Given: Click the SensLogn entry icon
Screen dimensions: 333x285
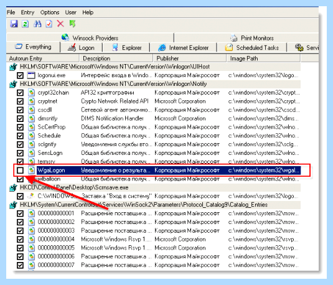Looking at the screenshot, I should (31, 153).
